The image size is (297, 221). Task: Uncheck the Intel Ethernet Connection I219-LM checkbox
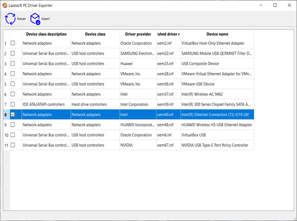[13, 114]
